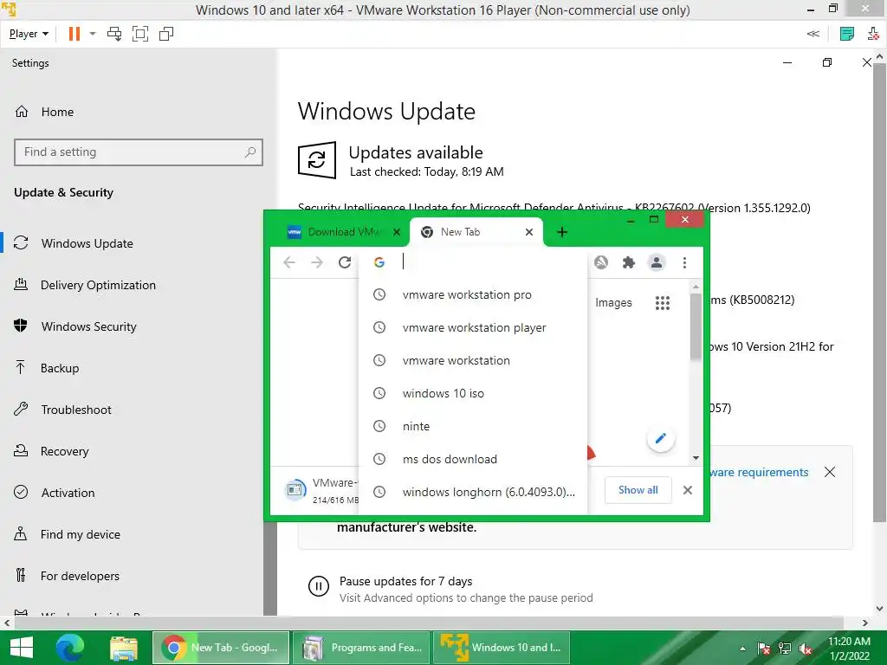Open the Player menu
887x665 pixels.
click(x=29, y=34)
